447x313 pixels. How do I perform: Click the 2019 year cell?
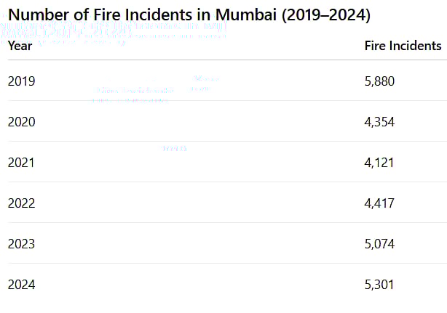(21, 81)
